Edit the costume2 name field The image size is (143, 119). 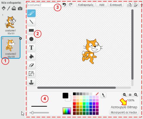[x=43, y=5]
